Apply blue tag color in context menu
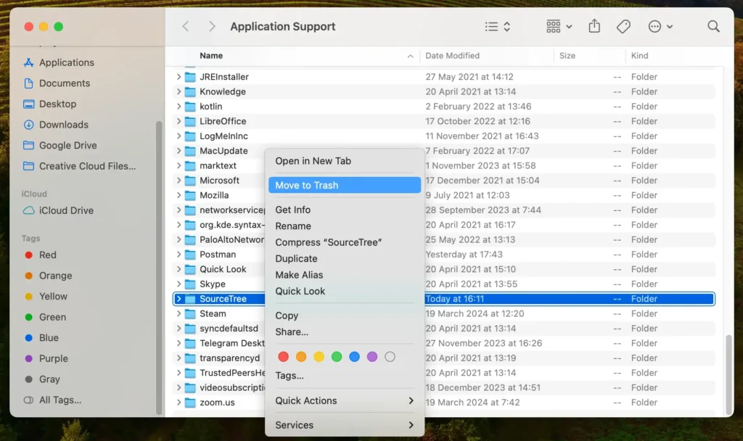743x441 pixels. tap(354, 357)
